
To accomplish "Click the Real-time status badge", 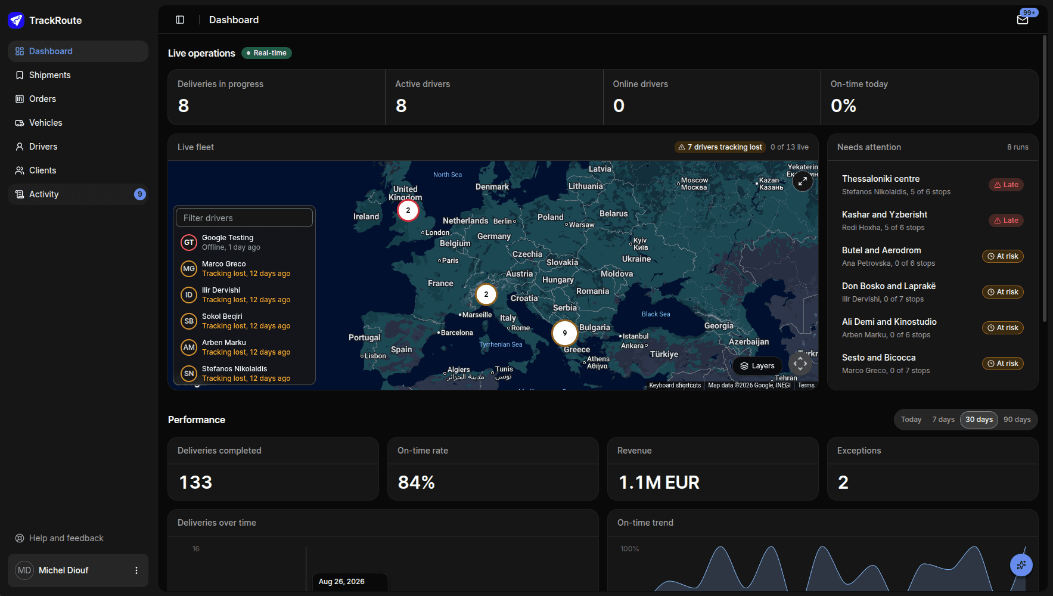I will coord(266,53).
